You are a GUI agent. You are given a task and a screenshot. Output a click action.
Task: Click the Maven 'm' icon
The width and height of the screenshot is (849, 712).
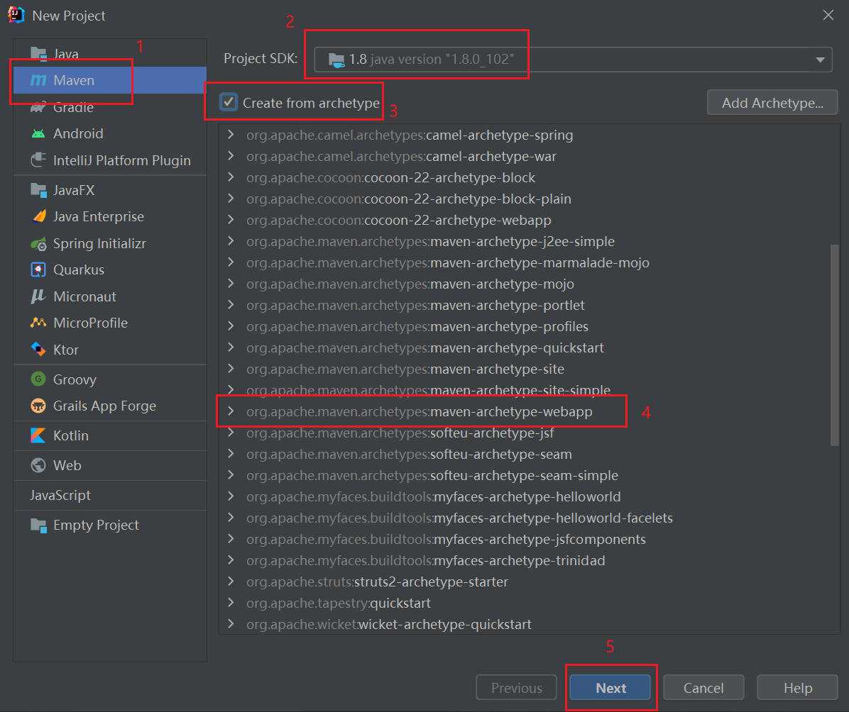pos(38,80)
